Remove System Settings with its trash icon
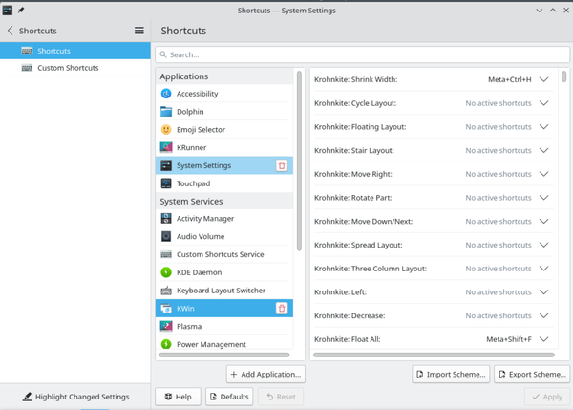The width and height of the screenshot is (573, 410). click(282, 165)
